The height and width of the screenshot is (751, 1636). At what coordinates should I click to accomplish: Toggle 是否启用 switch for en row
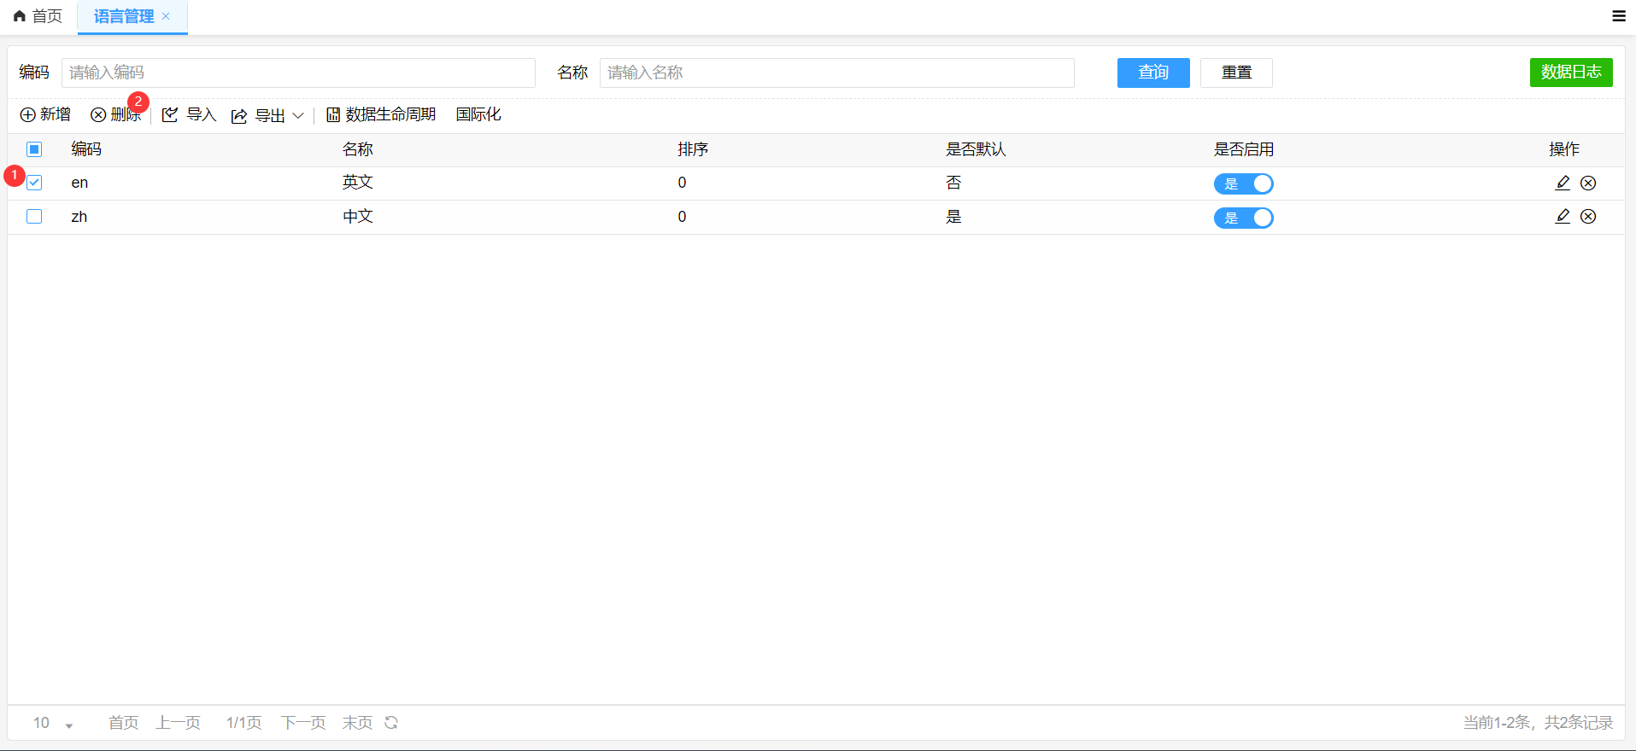(x=1244, y=183)
